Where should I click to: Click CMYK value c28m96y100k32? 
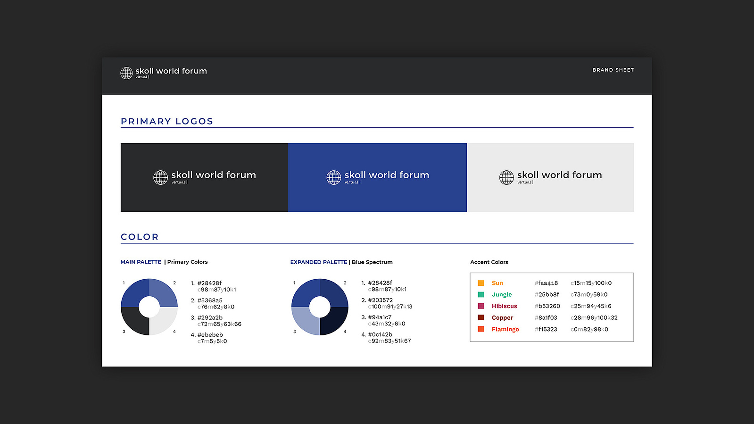pyautogui.click(x=594, y=318)
